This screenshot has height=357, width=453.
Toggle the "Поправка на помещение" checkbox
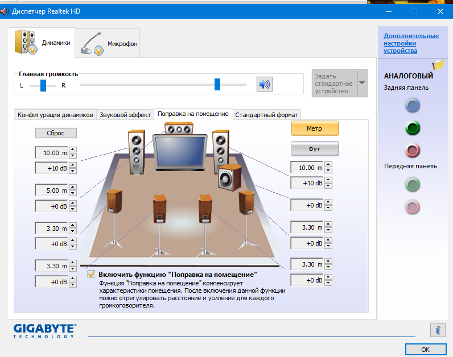[91, 274]
